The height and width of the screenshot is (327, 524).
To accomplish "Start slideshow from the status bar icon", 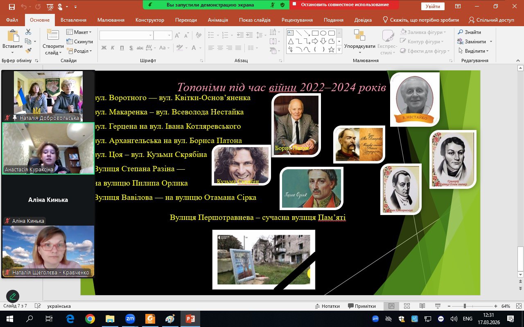I will 438,306.
